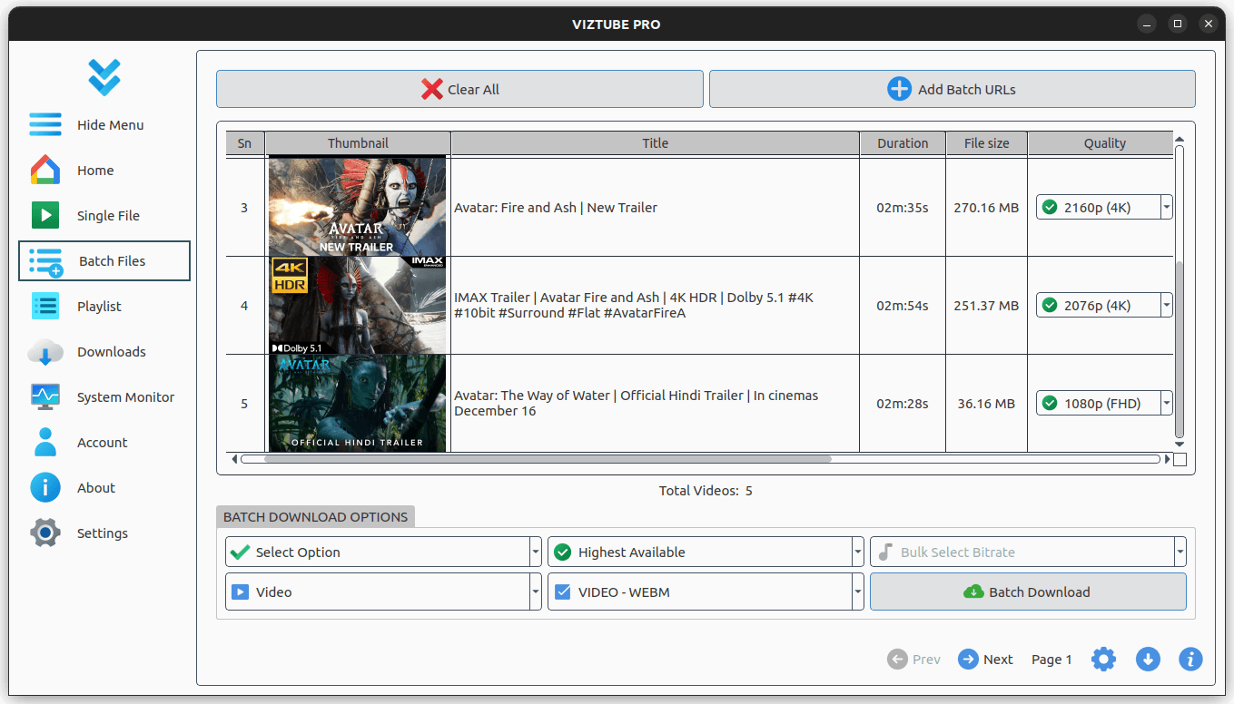Select Batch Files in the sidebar
This screenshot has height=704, width=1234.
(x=104, y=261)
